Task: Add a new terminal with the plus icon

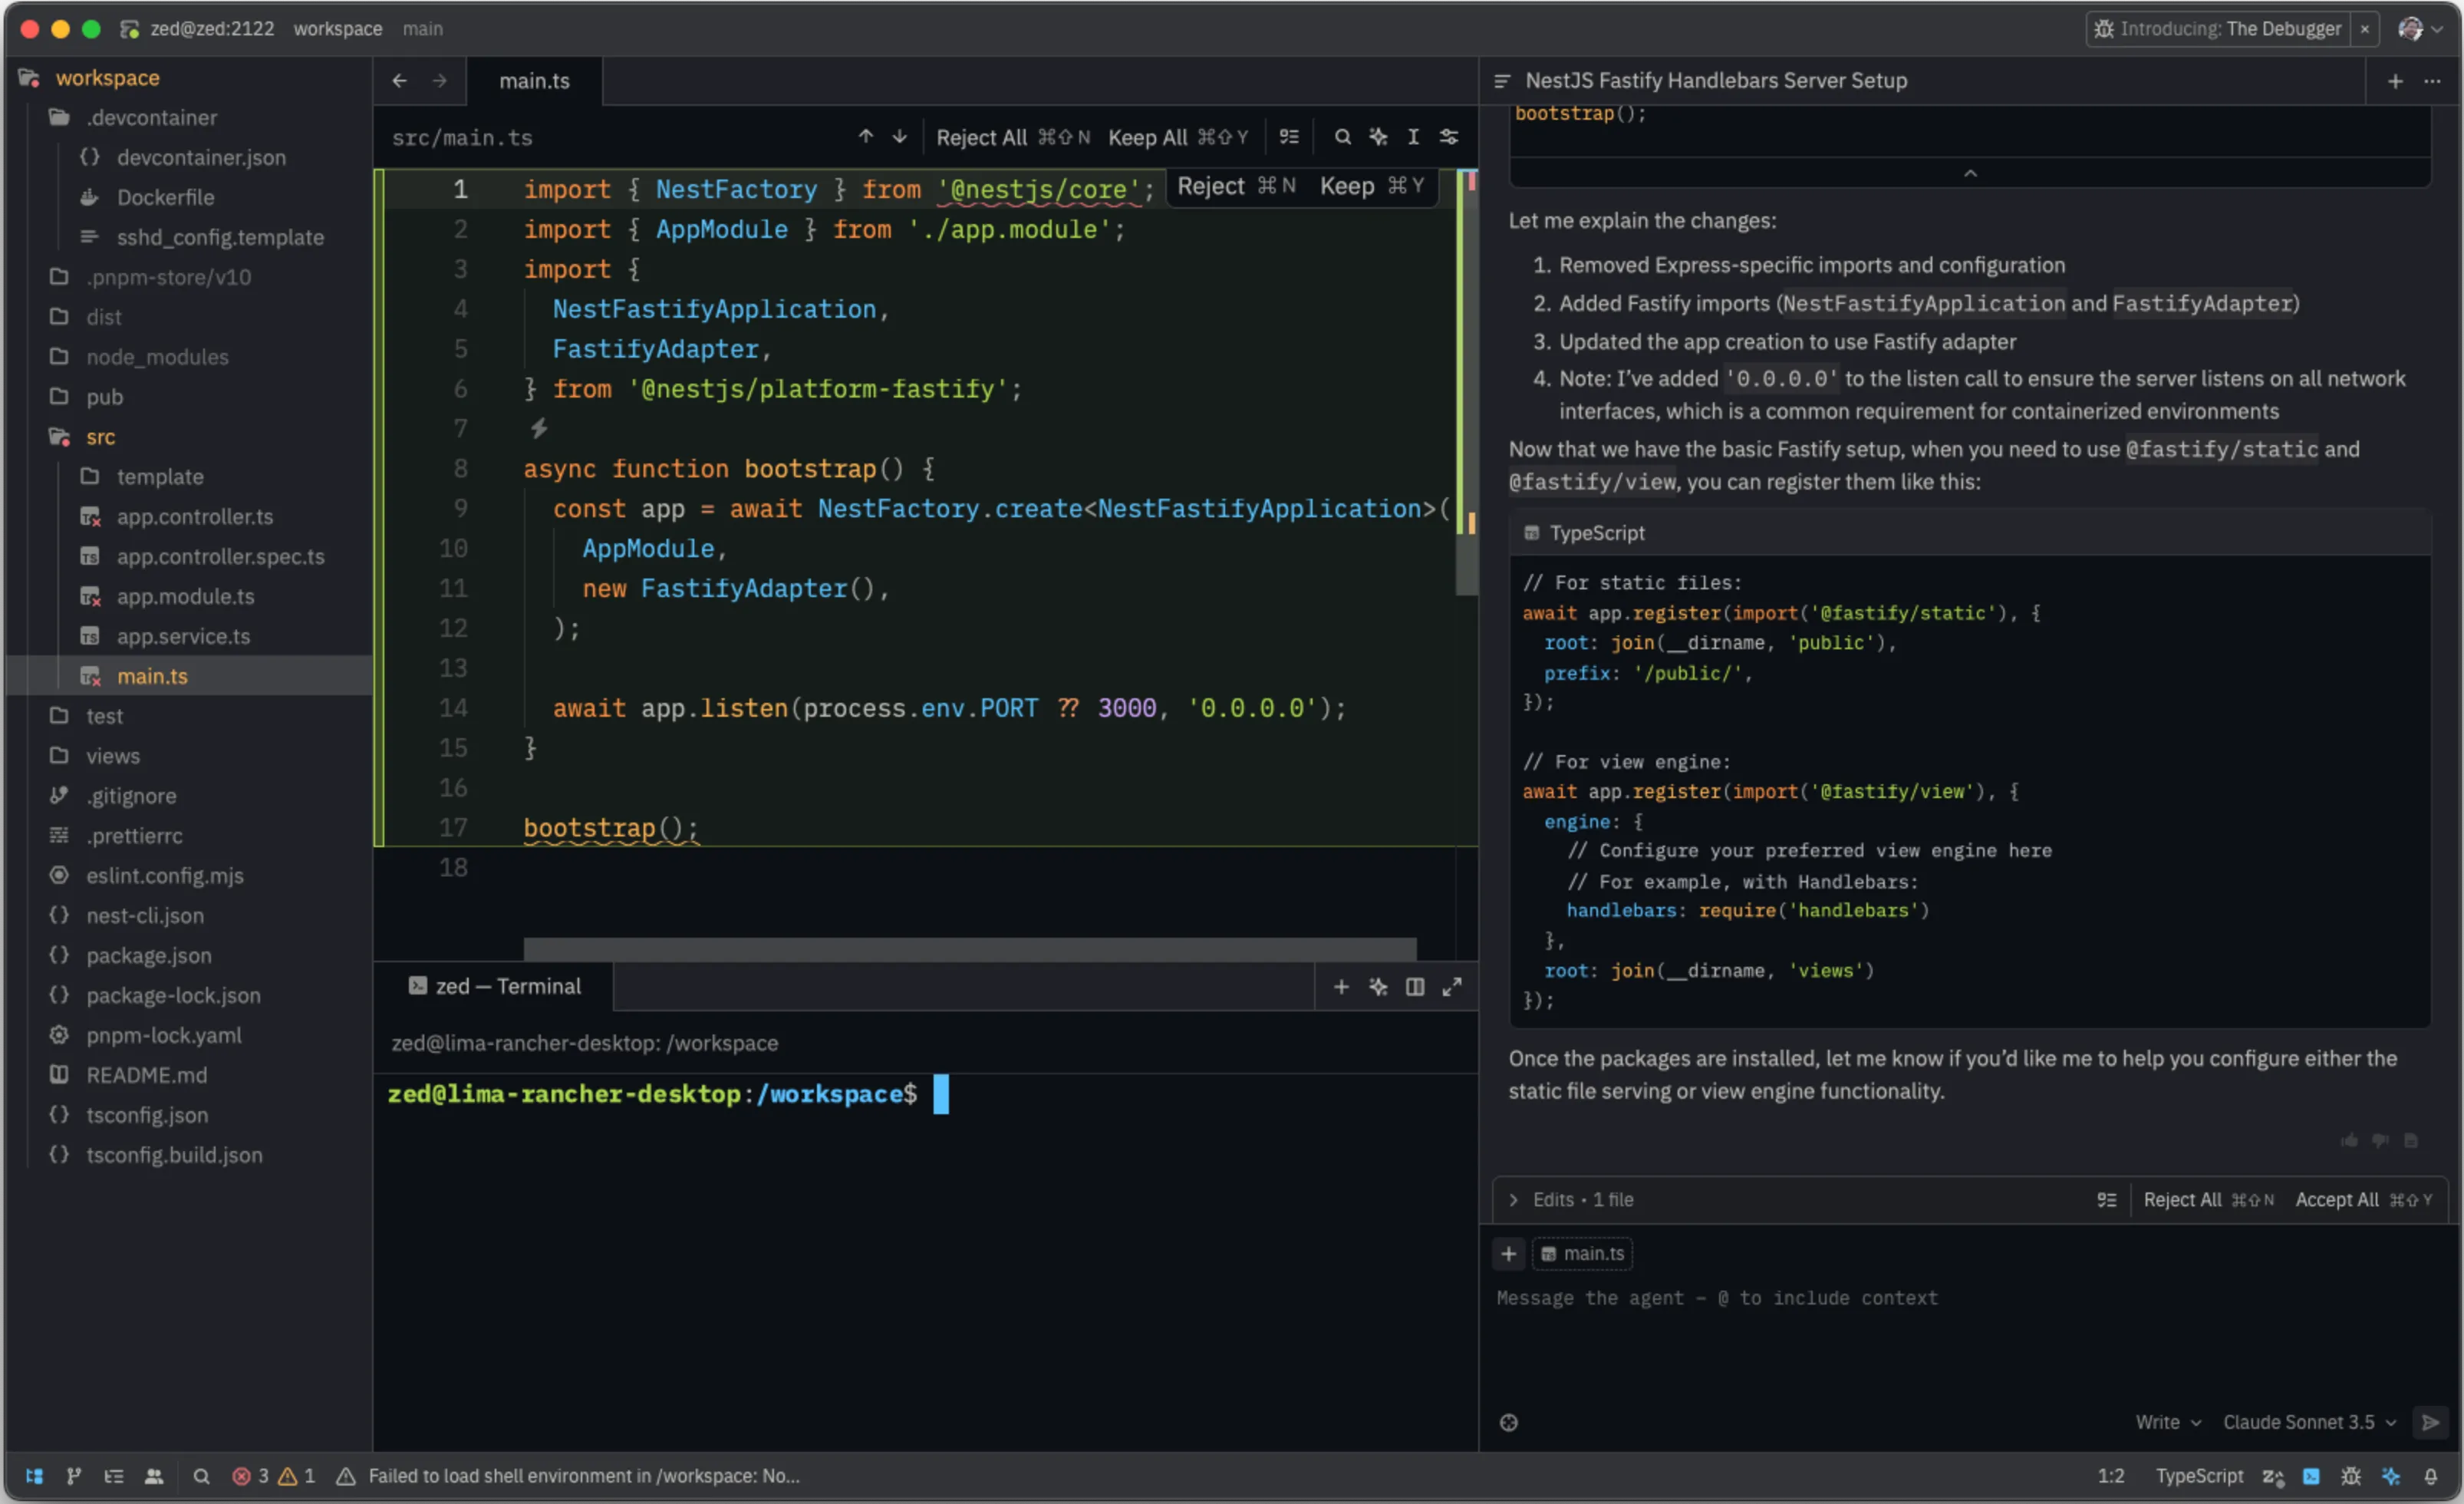Action: [x=1341, y=987]
